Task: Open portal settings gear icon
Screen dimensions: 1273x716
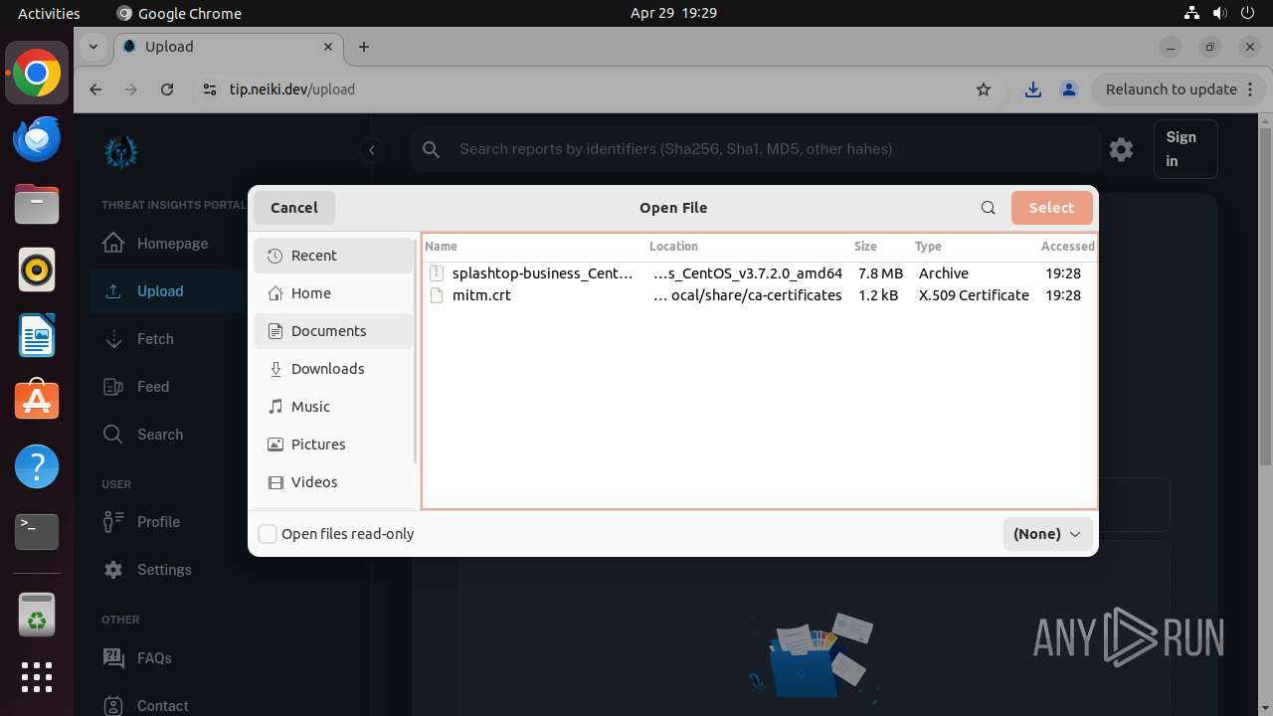Action: tap(1121, 149)
